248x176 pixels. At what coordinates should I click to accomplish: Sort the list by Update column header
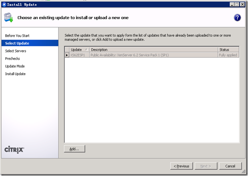tap(79, 50)
